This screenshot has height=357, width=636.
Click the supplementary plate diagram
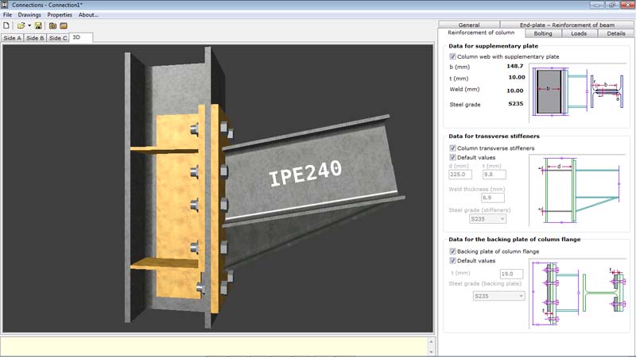pyautogui.click(x=578, y=92)
